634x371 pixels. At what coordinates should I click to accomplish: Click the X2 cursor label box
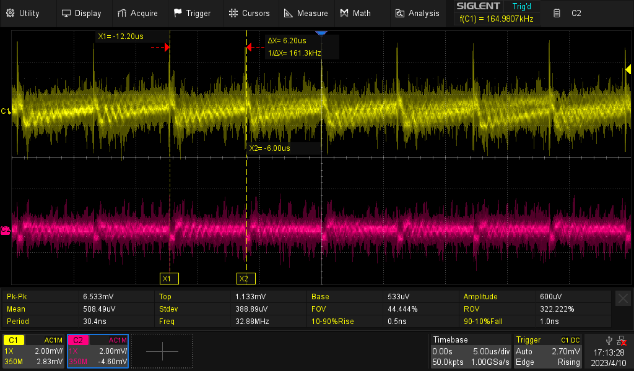coord(246,278)
